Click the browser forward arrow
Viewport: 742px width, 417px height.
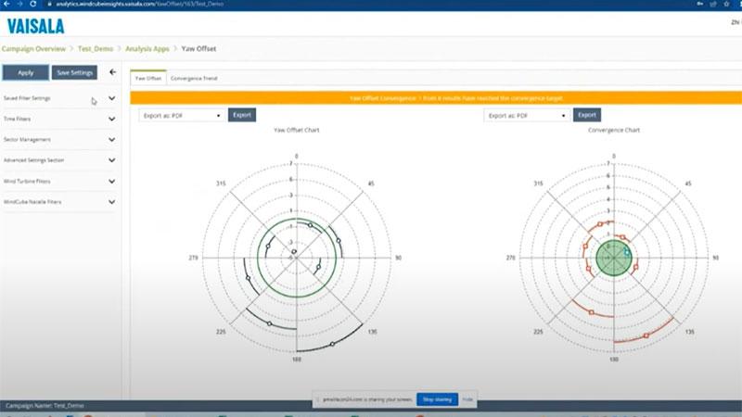[x=20, y=4]
